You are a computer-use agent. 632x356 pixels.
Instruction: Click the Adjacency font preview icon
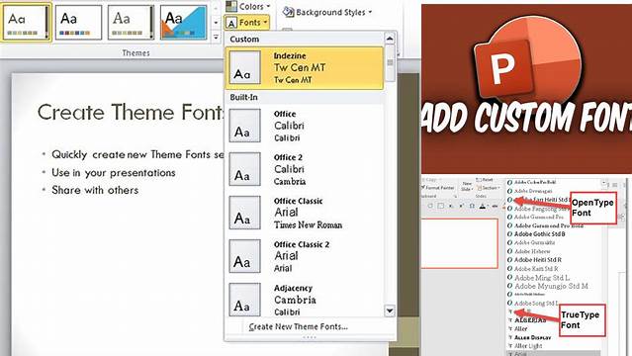[x=245, y=300]
